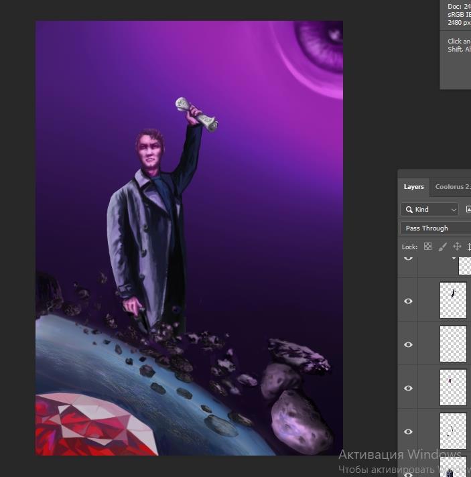Open the Pass Through blend mode dropdown

(435, 228)
